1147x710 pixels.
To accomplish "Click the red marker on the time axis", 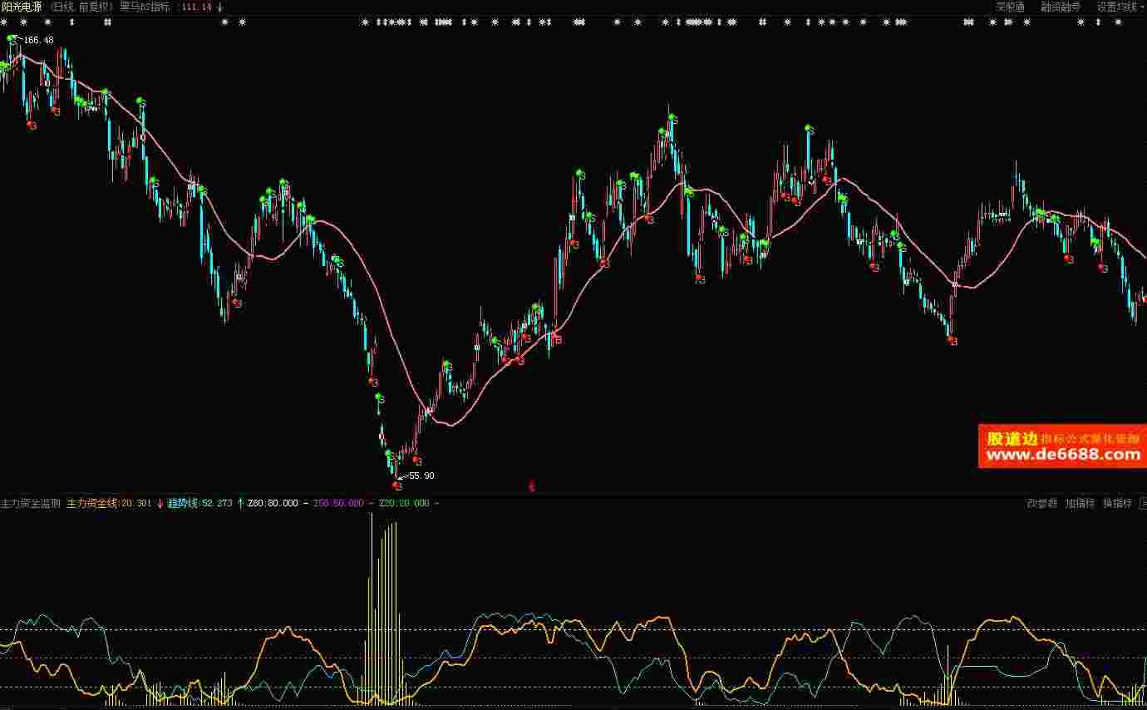I will (x=532, y=487).
